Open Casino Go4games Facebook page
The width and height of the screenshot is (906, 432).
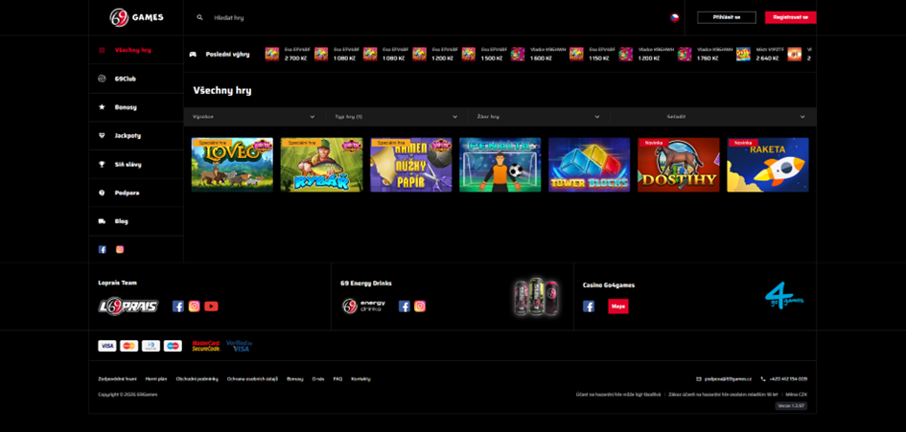[x=589, y=307]
